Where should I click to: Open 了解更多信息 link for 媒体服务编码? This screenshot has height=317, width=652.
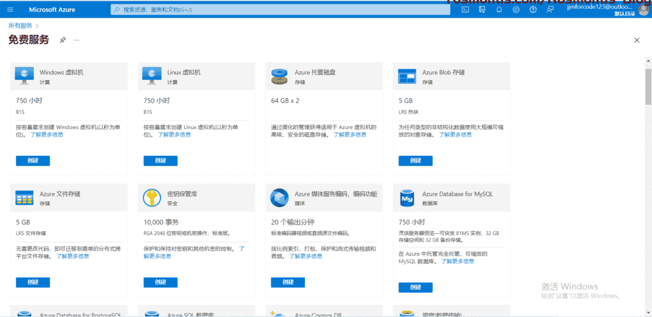306,256
